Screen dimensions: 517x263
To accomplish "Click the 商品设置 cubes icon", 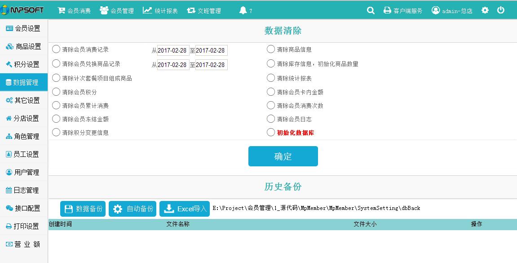I will click(10, 46).
